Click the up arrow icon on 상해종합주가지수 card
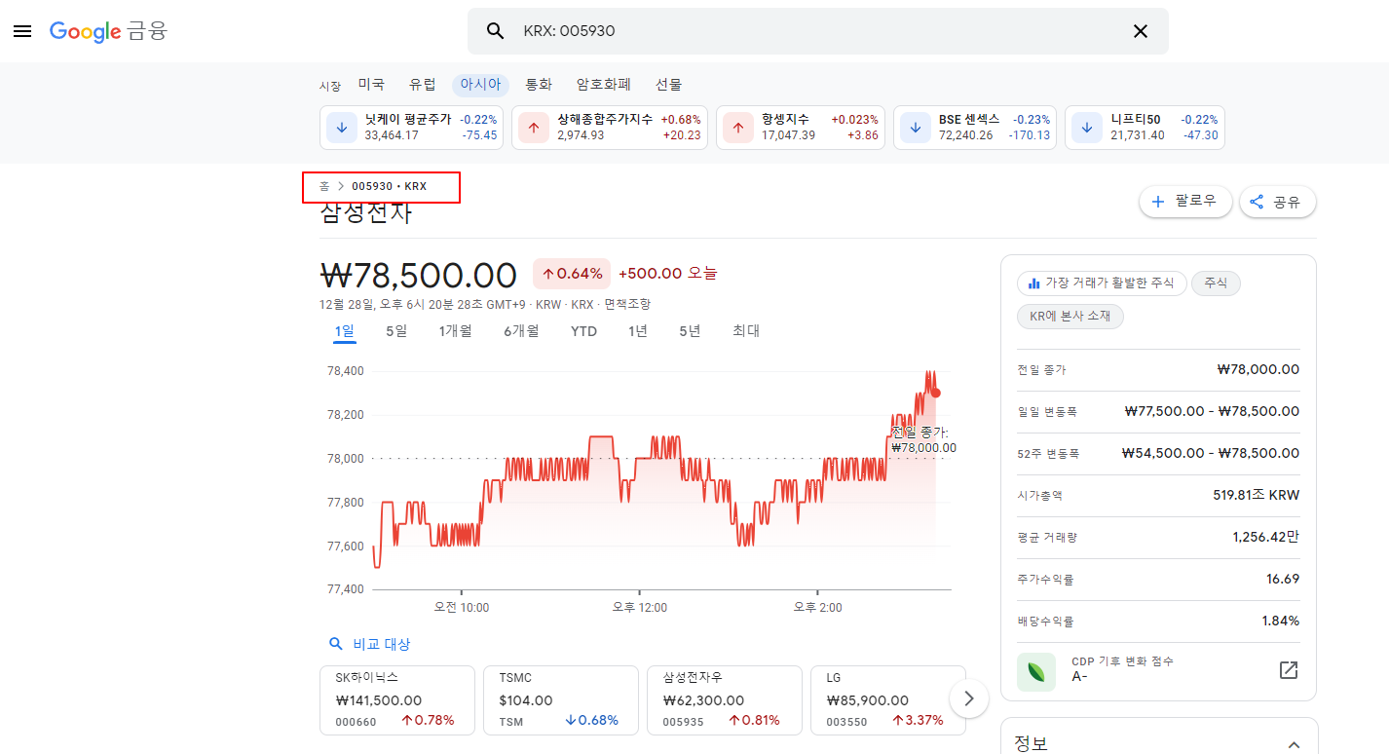Viewport: 1389px width, 754px height. (534, 128)
